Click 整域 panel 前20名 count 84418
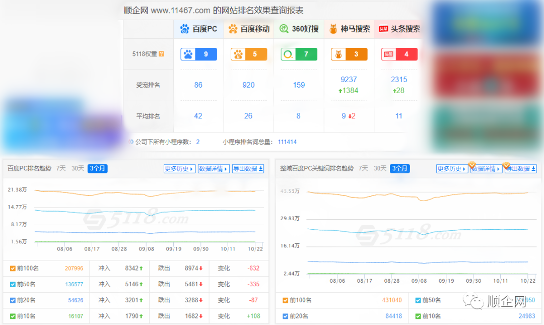Image resolution: width=544 pixels, height=325 pixels. point(394,316)
